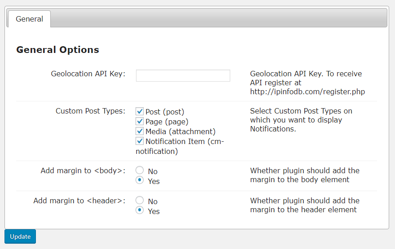Viewport: 395px width, 249px height.
Task: Click the body margin description text
Action: (304, 175)
